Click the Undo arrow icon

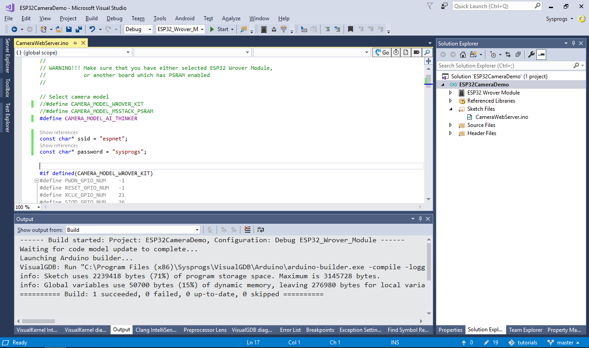[x=92, y=29]
